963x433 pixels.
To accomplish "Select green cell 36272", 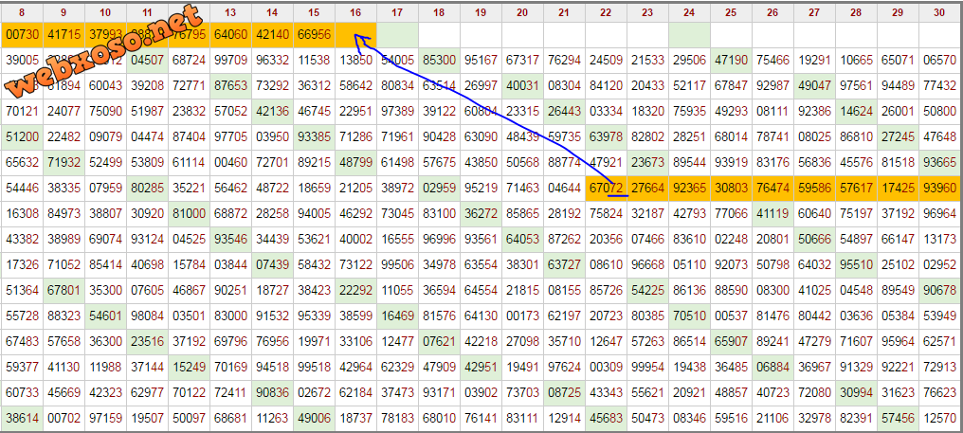I will pyautogui.click(x=481, y=215).
